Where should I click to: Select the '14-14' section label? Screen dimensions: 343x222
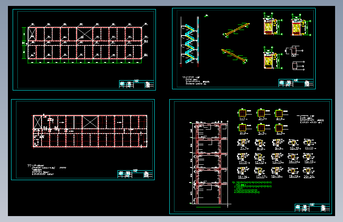click(x=294, y=162)
